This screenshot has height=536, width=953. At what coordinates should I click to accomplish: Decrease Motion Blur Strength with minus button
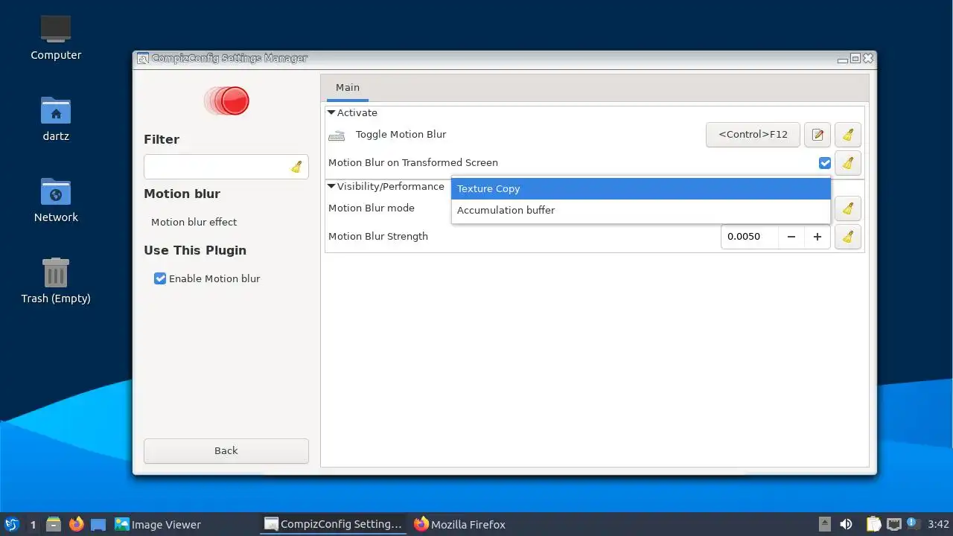[791, 237]
